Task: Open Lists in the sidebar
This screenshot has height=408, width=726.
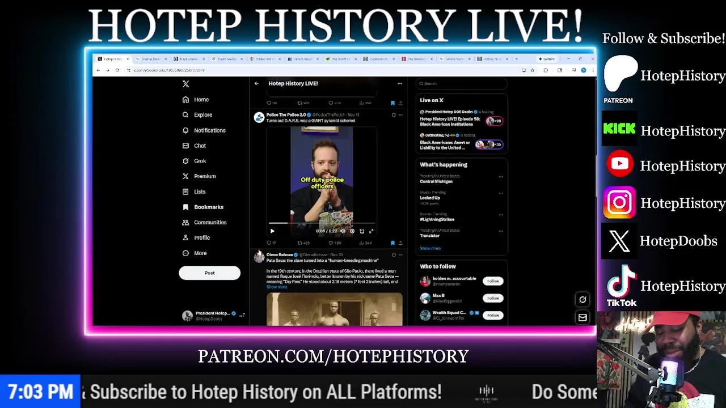Action: click(x=194, y=192)
